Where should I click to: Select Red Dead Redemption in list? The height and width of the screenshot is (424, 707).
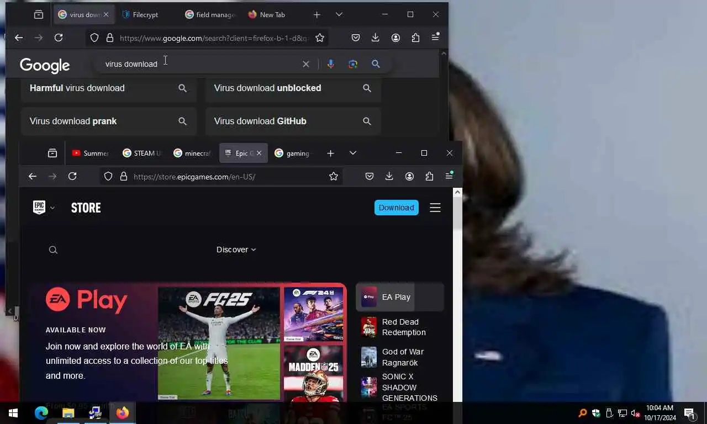[x=400, y=327]
